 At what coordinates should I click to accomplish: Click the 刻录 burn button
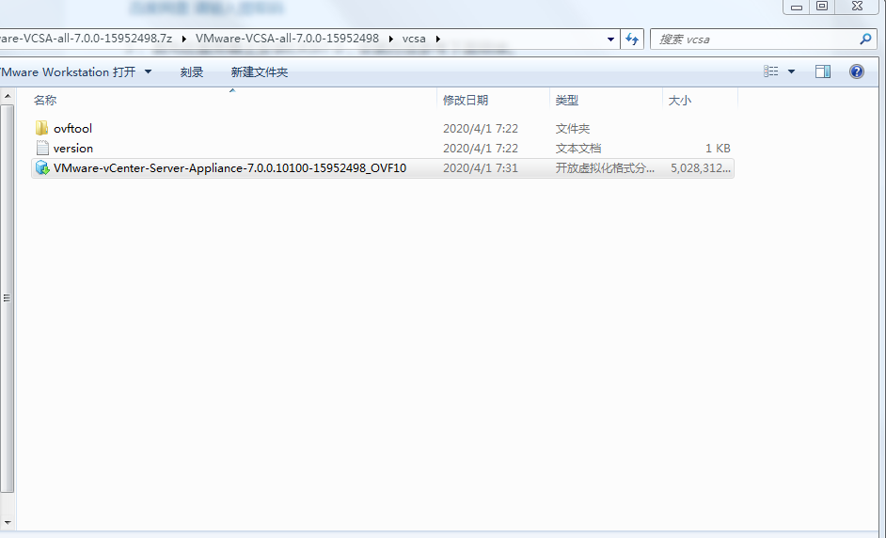tap(192, 71)
